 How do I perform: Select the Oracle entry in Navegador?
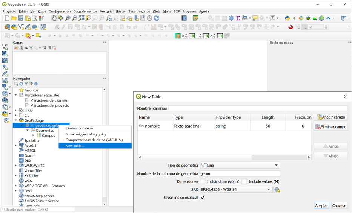[x=29, y=156]
